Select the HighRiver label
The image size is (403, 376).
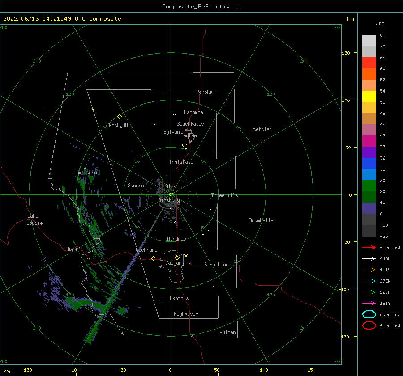pyautogui.click(x=185, y=314)
